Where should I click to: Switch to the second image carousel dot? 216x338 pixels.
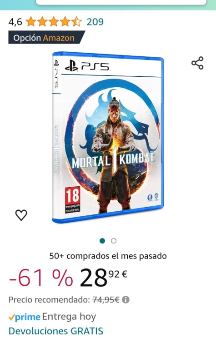pyautogui.click(x=114, y=241)
